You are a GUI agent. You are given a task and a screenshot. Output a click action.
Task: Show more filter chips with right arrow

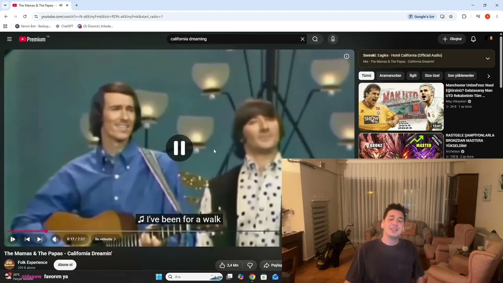pyautogui.click(x=488, y=76)
